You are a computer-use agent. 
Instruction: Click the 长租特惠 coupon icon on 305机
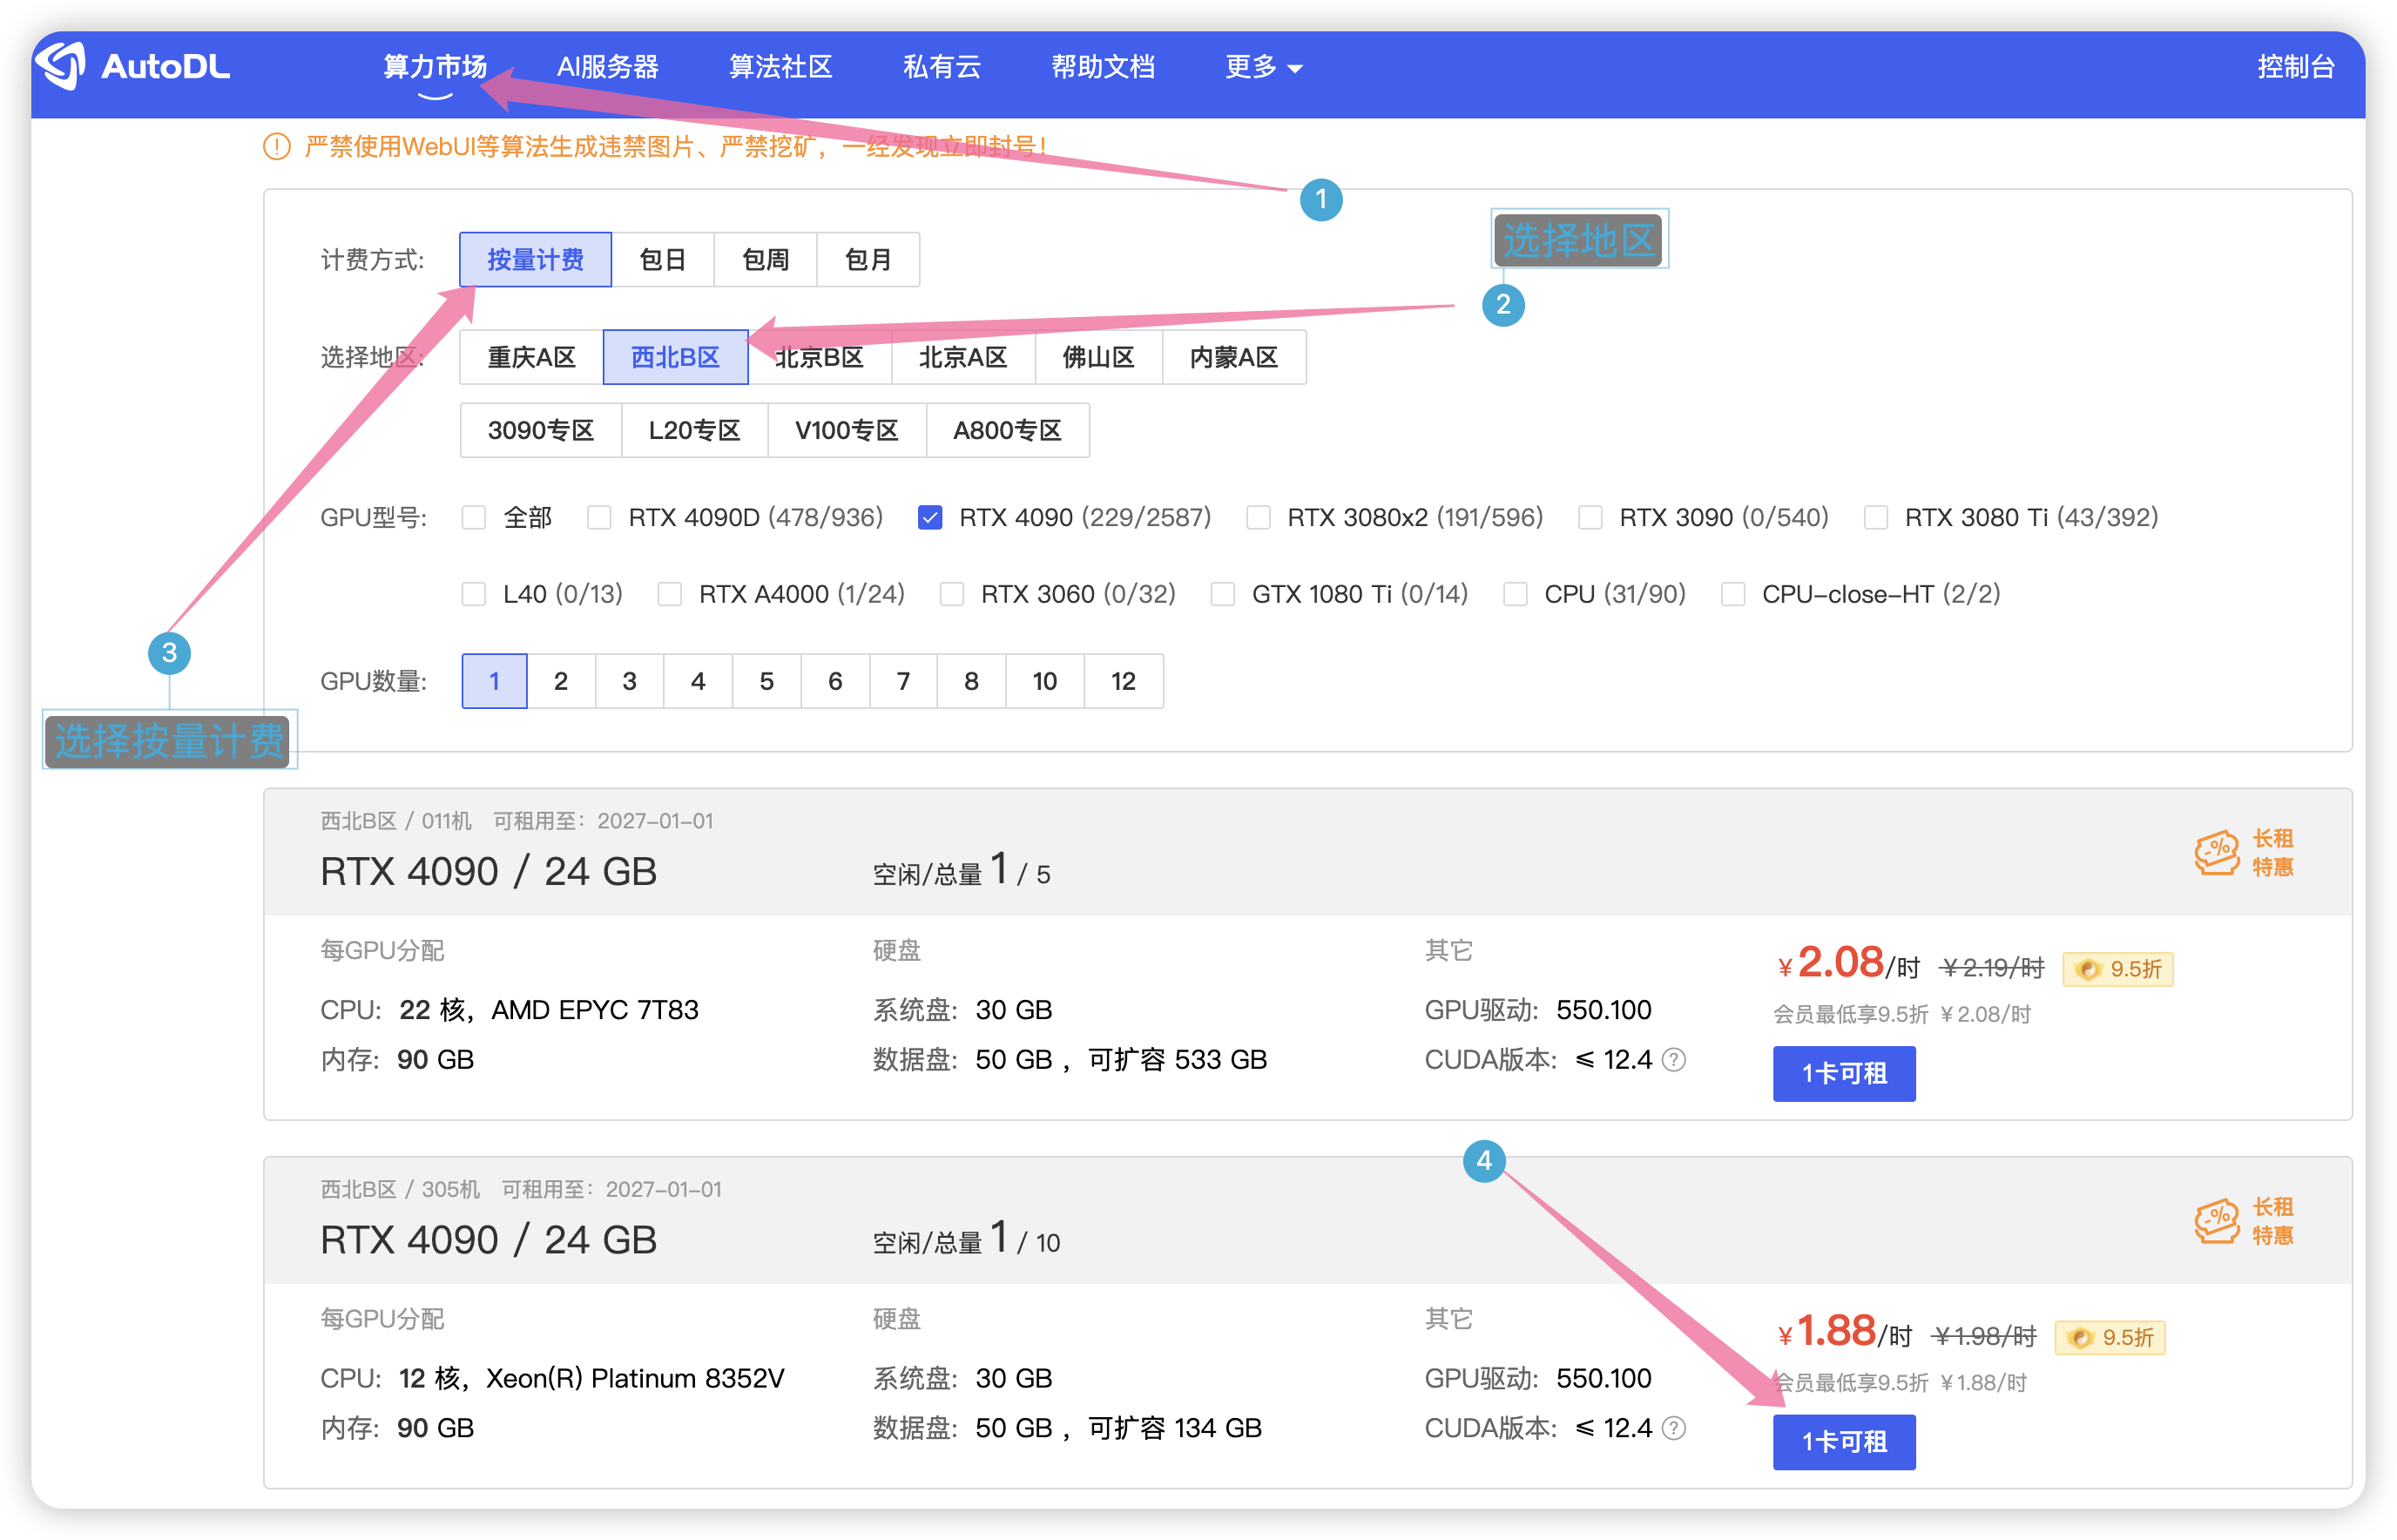(x=2216, y=1221)
